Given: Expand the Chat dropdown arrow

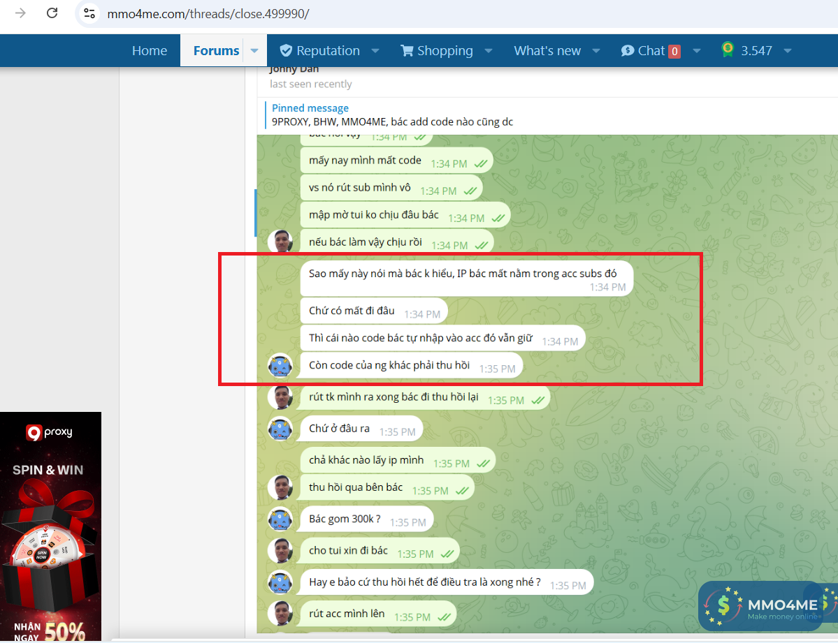Looking at the screenshot, I should pos(696,51).
